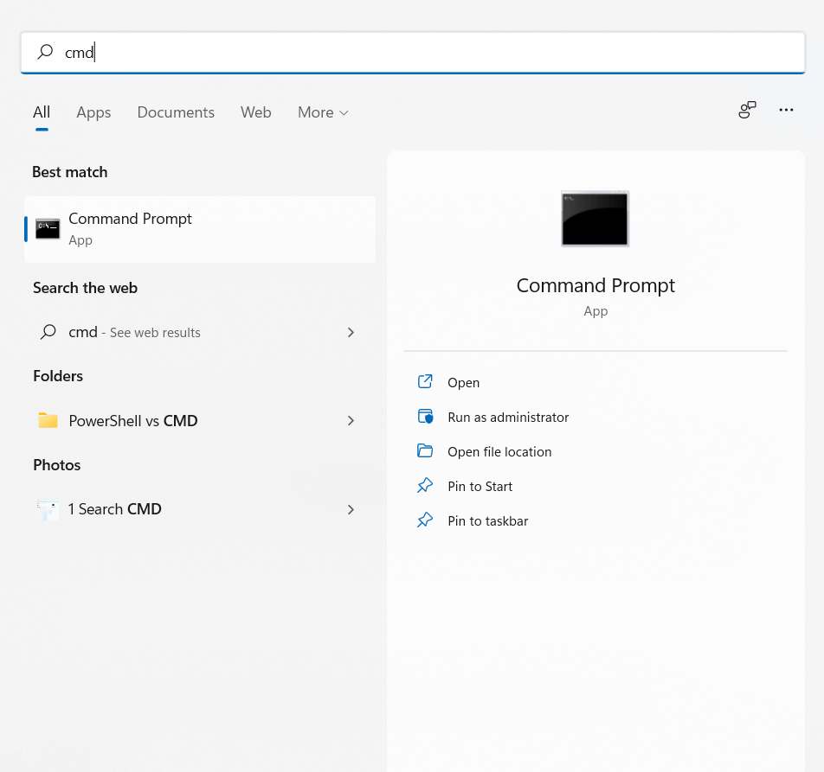Expand the cmd web results chevron
The image size is (824, 772).
(x=351, y=332)
